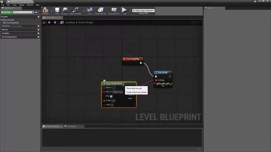Click the Unreal Engine logo at top left
The width and height of the screenshot is (271, 152).
point(2,2)
